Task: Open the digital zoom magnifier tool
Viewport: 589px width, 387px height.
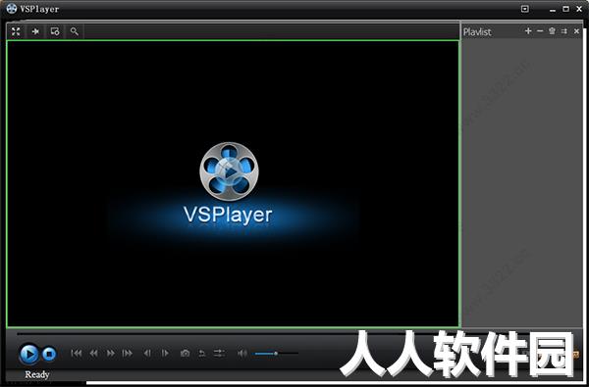Action: tap(75, 31)
